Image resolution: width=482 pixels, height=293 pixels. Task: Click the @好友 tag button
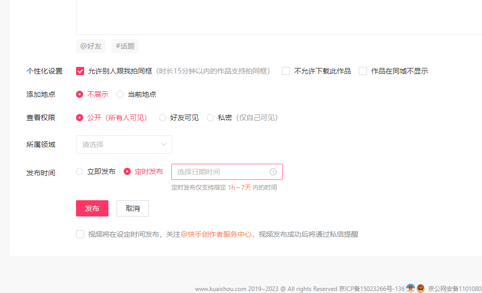[91, 46]
